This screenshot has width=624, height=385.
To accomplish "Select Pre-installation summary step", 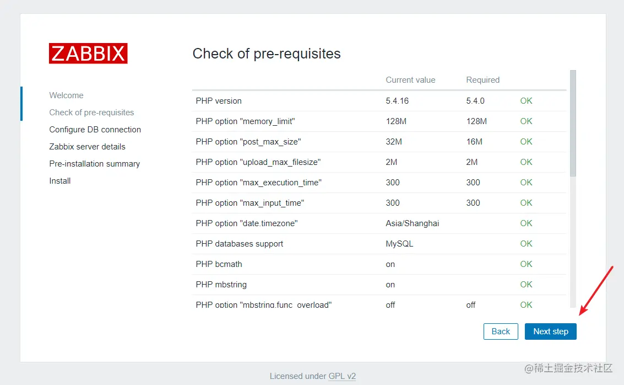I will 94,164.
